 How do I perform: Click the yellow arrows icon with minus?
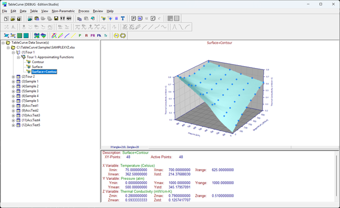coord(117,35)
